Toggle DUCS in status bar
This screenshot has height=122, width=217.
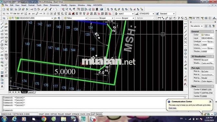click(x=83, y=114)
